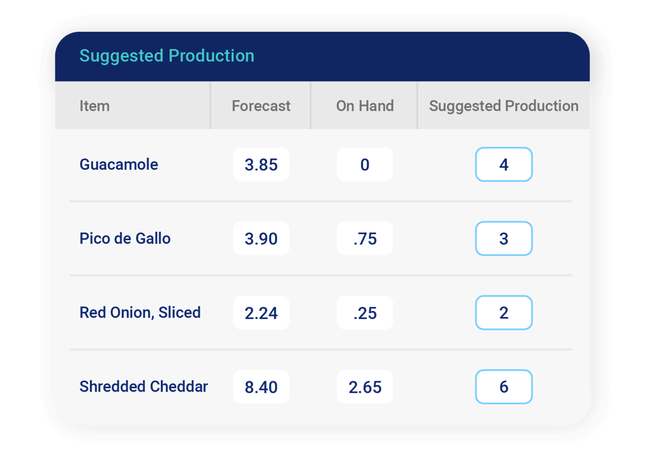
Task: Adjust Shredded Cheddar's suggested production 6
Action: point(504,387)
